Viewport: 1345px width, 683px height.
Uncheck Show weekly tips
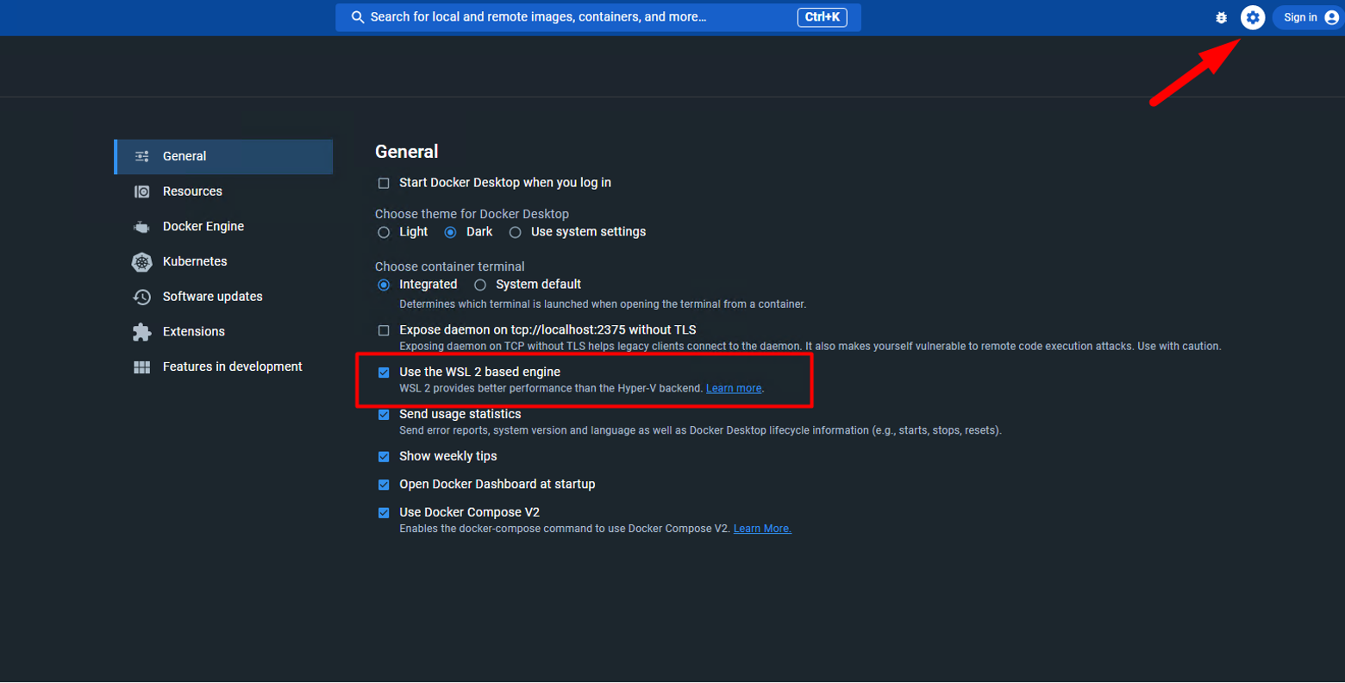384,457
